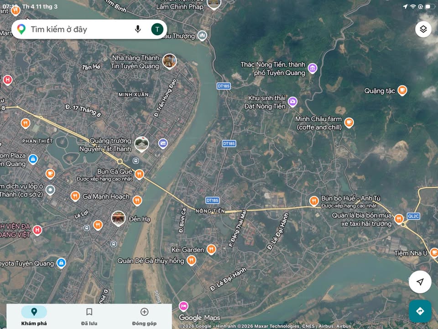Open the Đóng góp contribute tab

144,316
